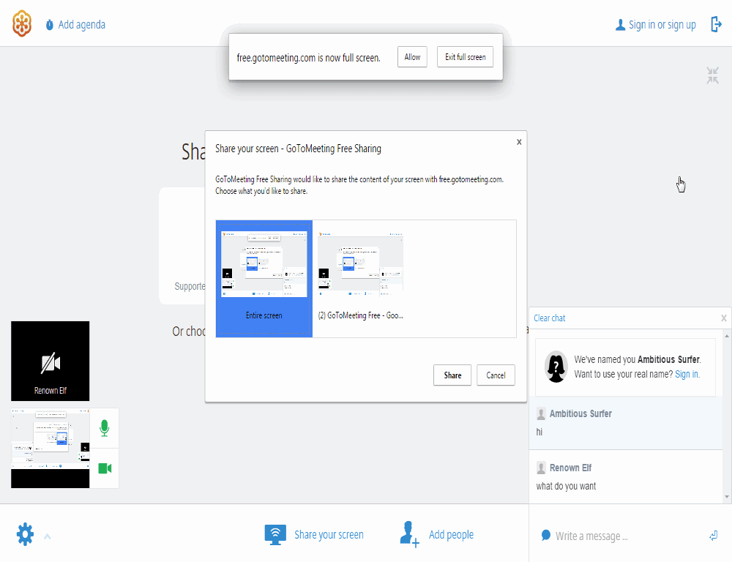The height and width of the screenshot is (562, 732).
Task: Open Add agenda timer icon
Action: [50, 25]
